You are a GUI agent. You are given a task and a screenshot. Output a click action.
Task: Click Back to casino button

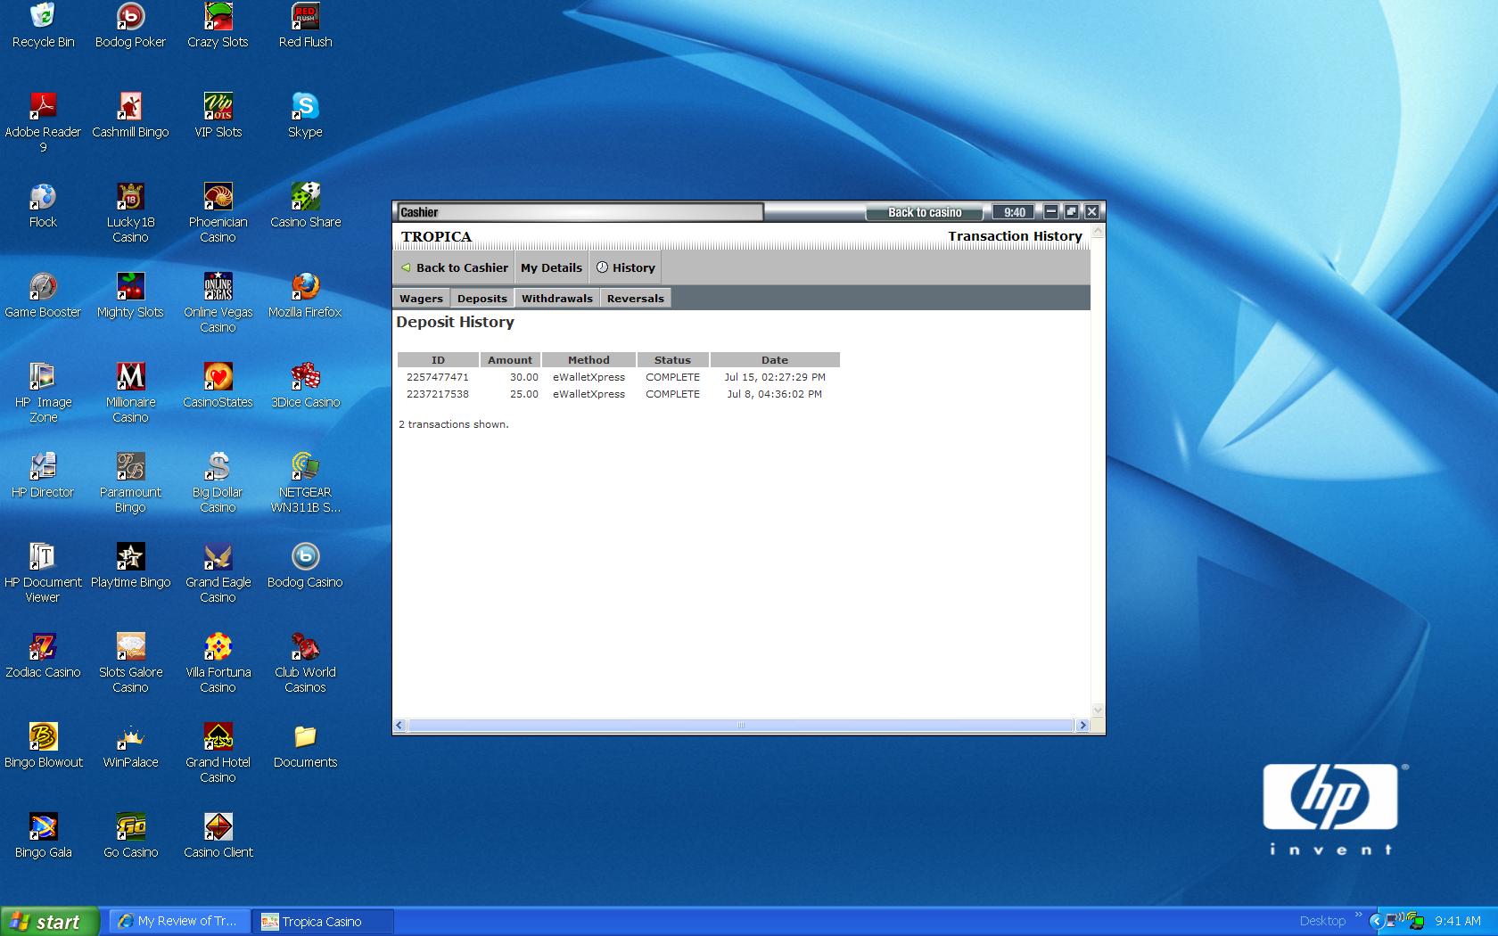(925, 212)
